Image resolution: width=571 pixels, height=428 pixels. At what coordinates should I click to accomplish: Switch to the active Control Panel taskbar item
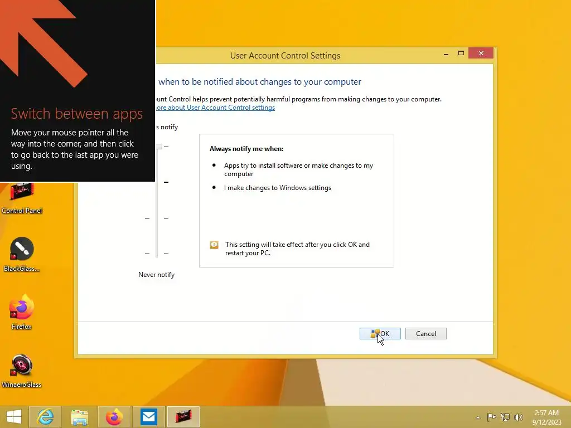tap(183, 417)
